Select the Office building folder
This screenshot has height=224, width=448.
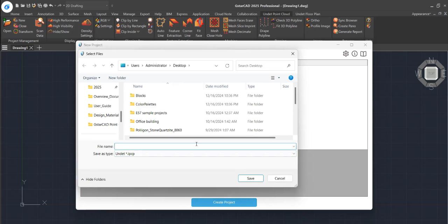[x=147, y=121]
